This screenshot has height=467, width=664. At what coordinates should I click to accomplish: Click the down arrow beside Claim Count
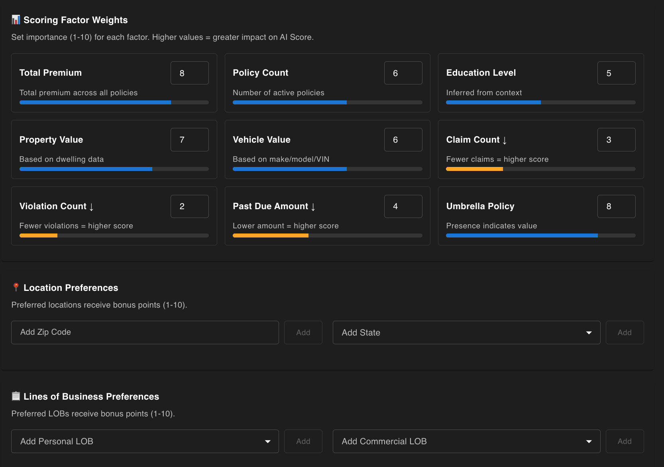pyautogui.click(x=505, y=140)
